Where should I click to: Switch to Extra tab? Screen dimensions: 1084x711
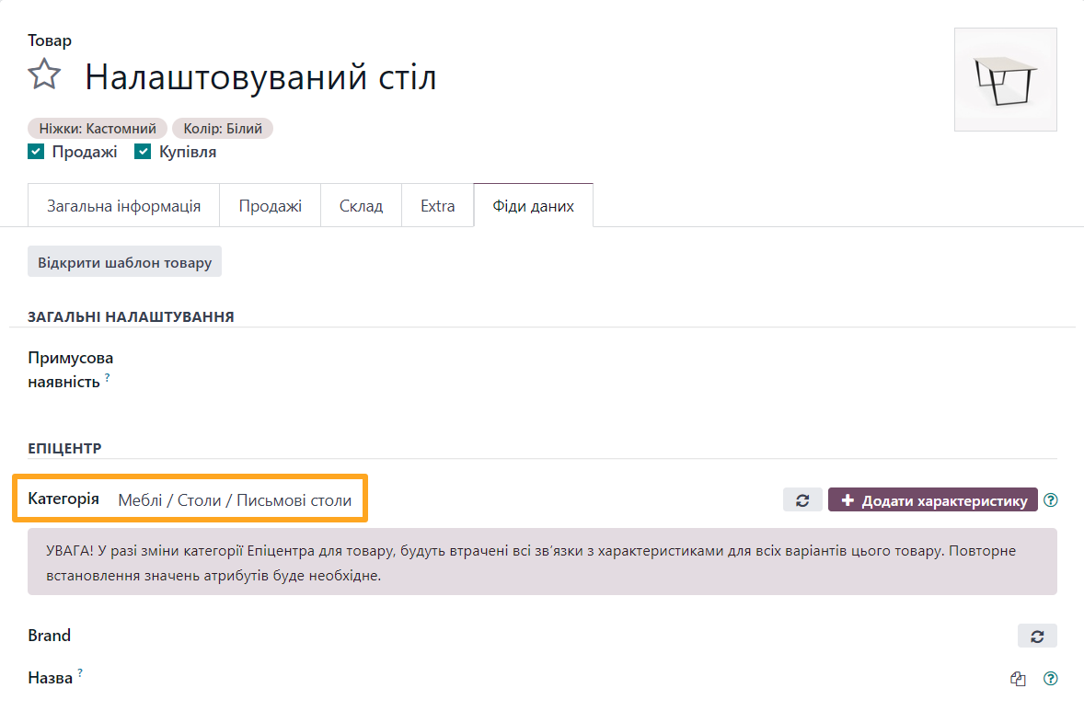(438, 206)
